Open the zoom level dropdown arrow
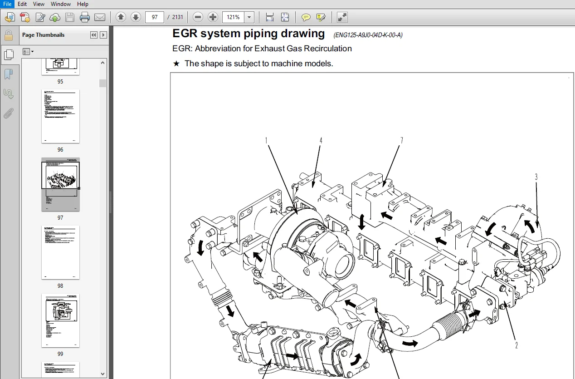This screenshot has width=575, height=379. (x=249, y=17)
